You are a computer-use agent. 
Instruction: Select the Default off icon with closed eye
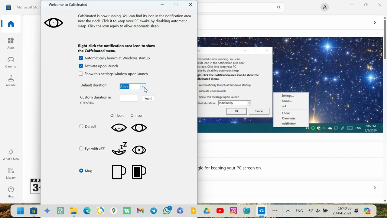[119, 128]
